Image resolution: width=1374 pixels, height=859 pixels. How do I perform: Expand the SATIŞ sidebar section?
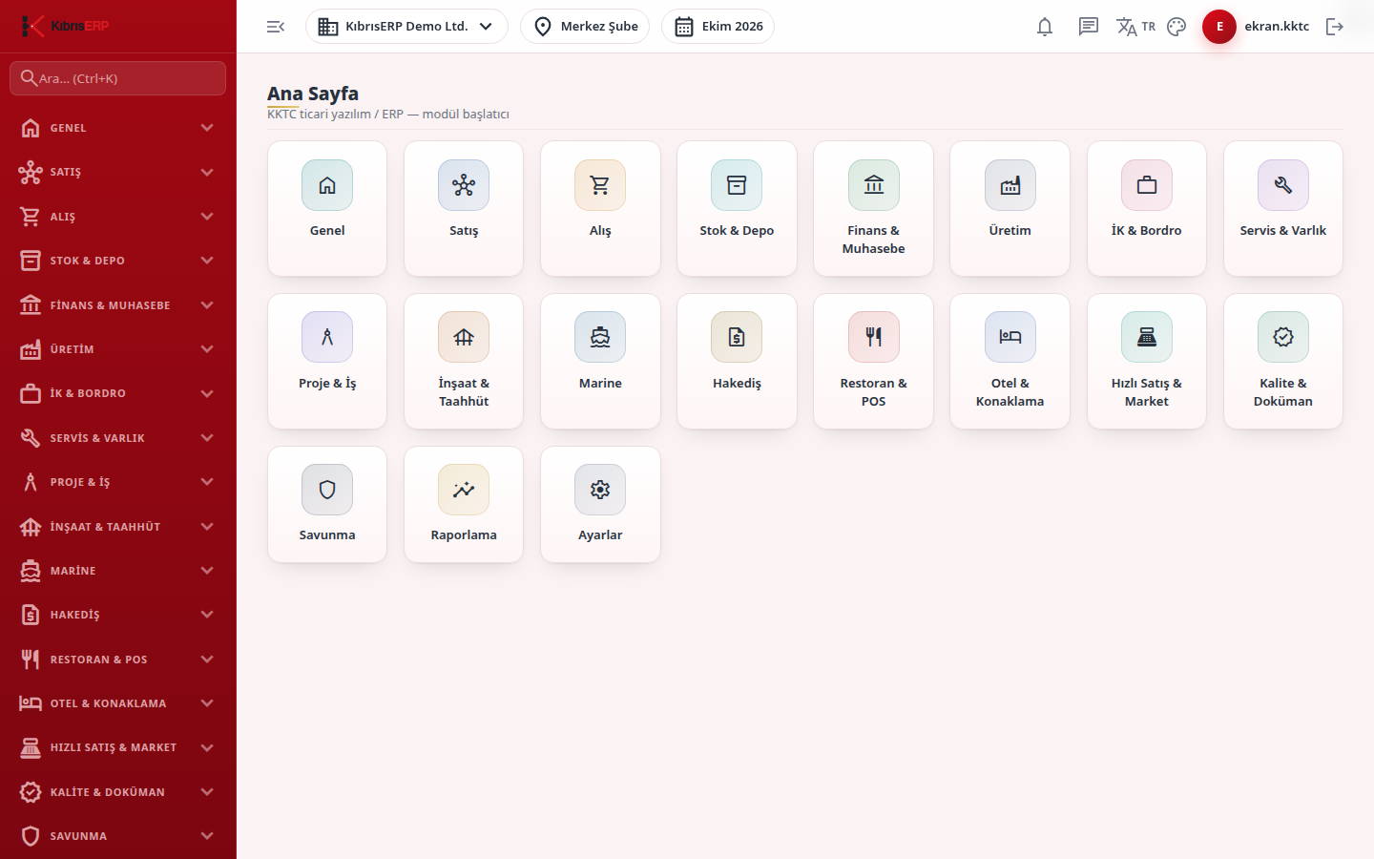point(118,172)
